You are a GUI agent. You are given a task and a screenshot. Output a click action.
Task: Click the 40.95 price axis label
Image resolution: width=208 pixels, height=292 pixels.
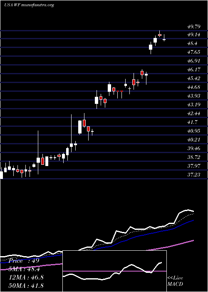pyautogui.click(x=194, y=131)
